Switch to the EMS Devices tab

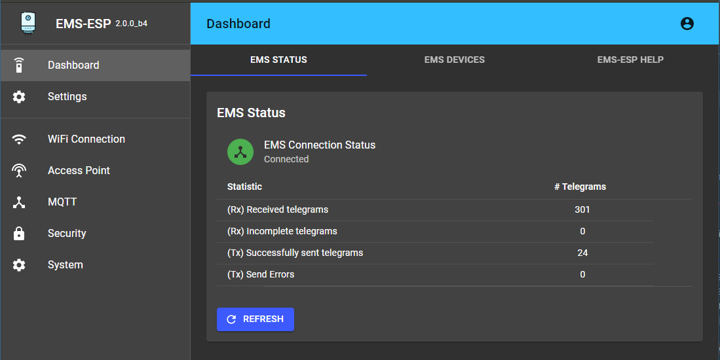(454, 60)
